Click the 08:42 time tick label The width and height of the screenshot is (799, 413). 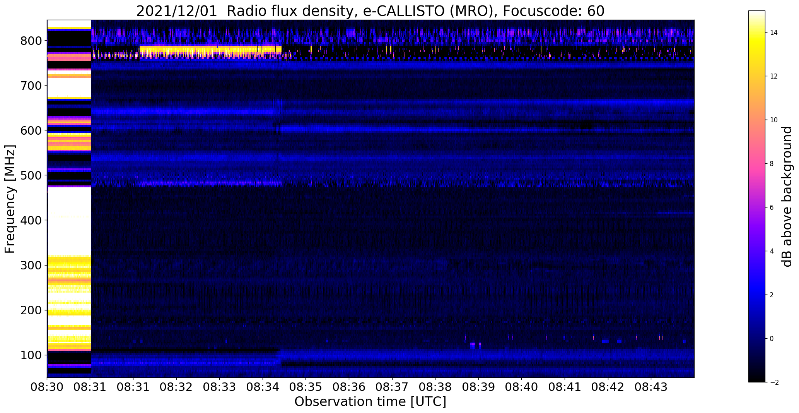(x=608, y=387)
